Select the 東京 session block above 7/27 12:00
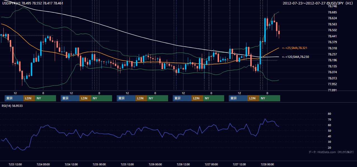357x167 pixels. 238,98
